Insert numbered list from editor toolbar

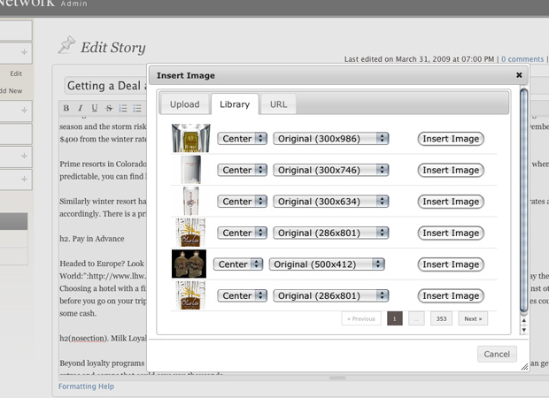pyautogui.click(x=123, y=108)
